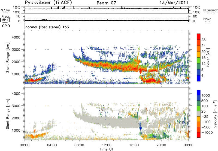Click the "Time UT" axis title

pos(107,149)
